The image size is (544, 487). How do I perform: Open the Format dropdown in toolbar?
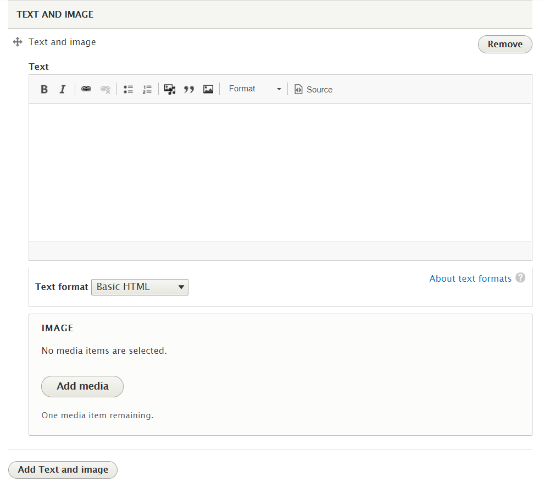(254, 89)
